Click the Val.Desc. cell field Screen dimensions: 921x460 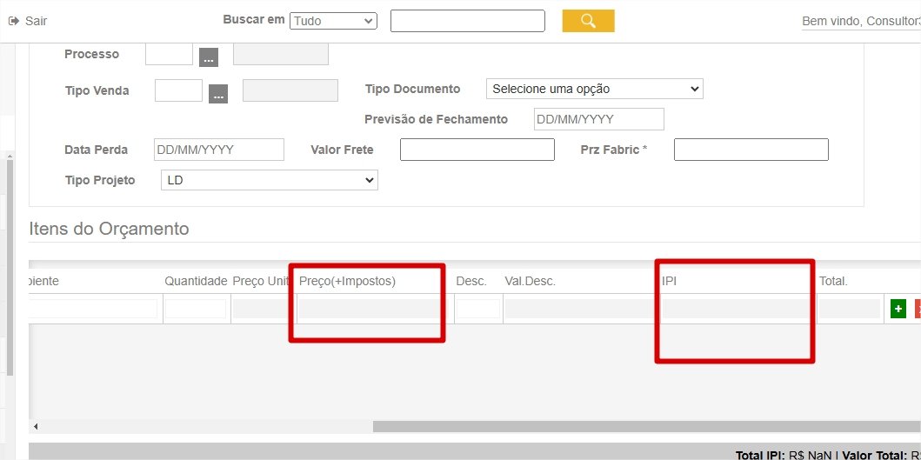click(581, 309)
